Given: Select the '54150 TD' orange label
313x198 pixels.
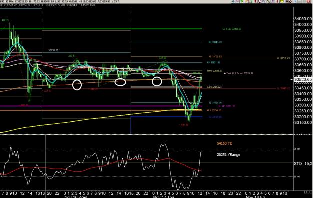Looking at the screenshot, I should click(x=224, y=143).
